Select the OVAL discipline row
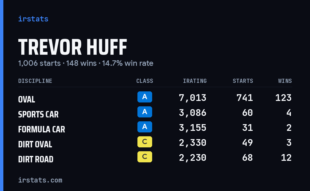The height and width of the screenshot is (191, 310). click(x=155, y=98)
